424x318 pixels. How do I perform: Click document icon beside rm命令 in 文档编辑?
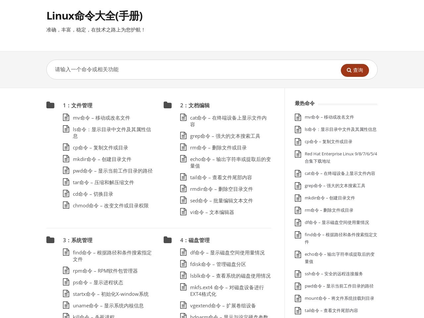click(183, 147)
